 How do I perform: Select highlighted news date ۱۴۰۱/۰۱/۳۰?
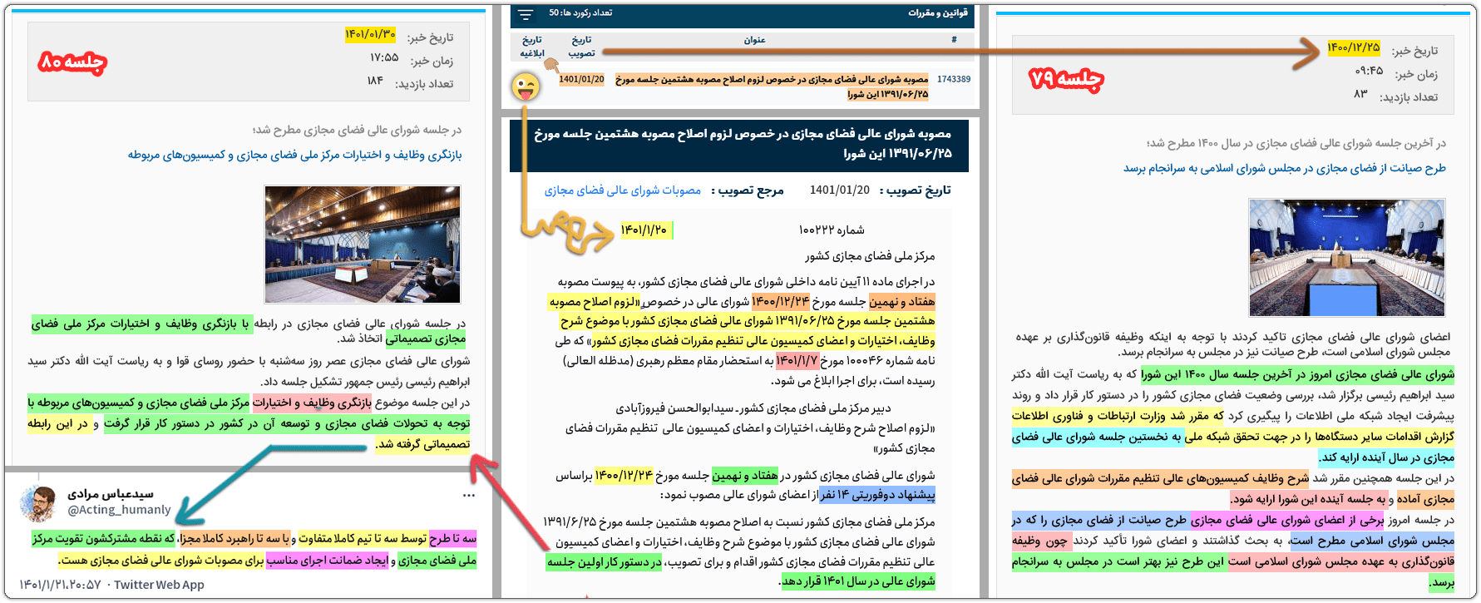tap(370, 34)
